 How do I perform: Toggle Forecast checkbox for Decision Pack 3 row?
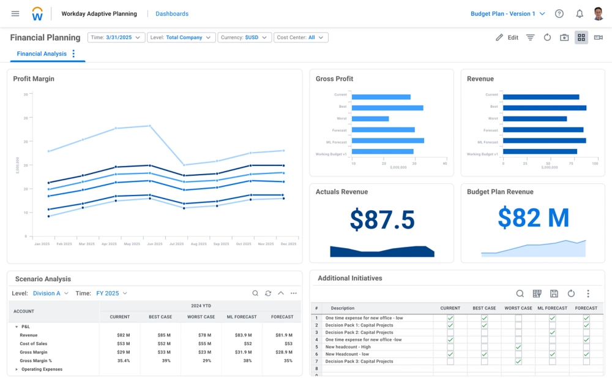point(586,362)
